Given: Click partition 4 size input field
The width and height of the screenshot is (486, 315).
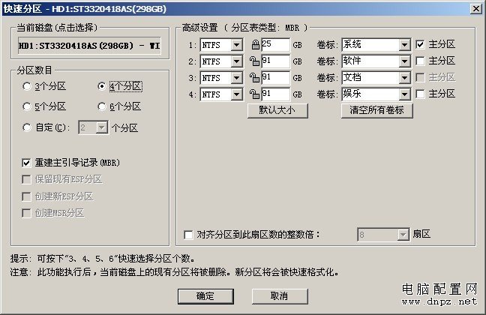Looking at the screenshot, I should coord(275,94).
